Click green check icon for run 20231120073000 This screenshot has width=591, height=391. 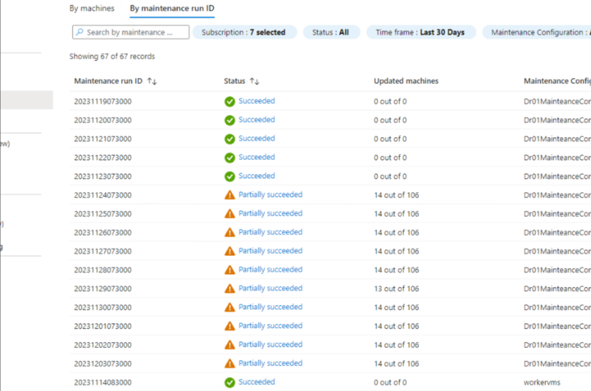point(229,120)
